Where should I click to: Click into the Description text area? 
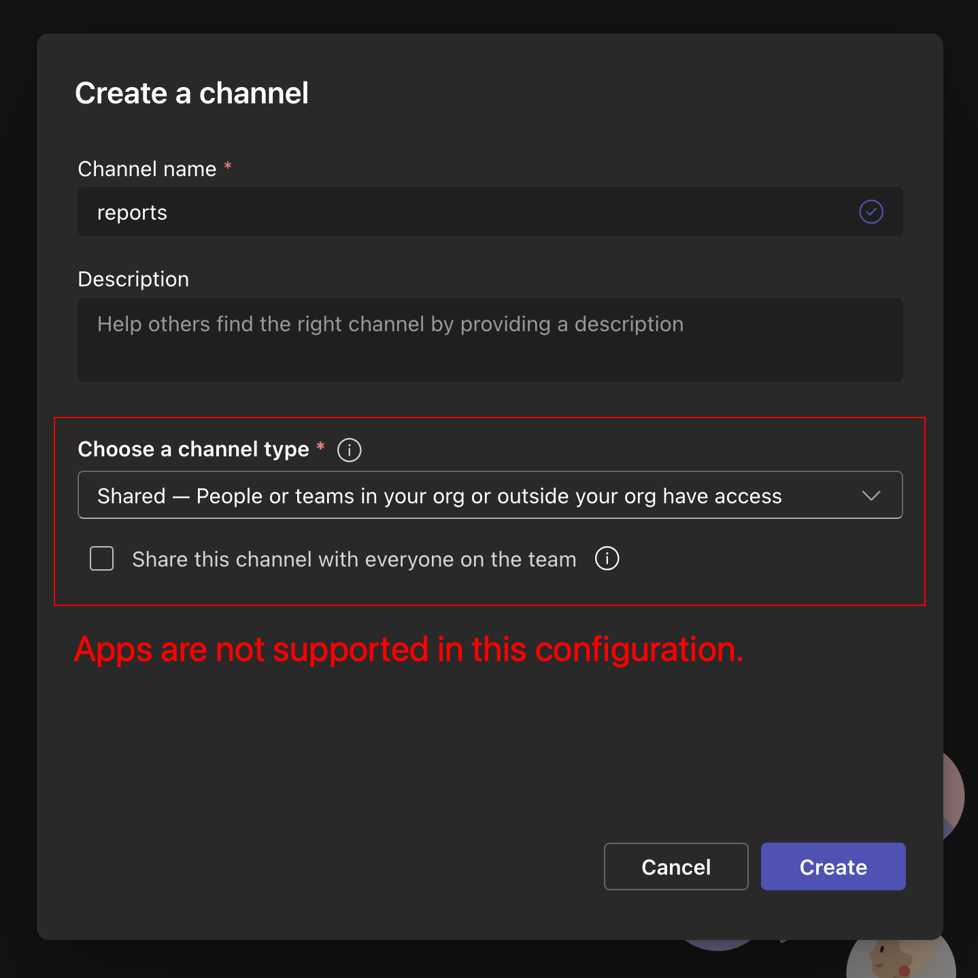490,340
